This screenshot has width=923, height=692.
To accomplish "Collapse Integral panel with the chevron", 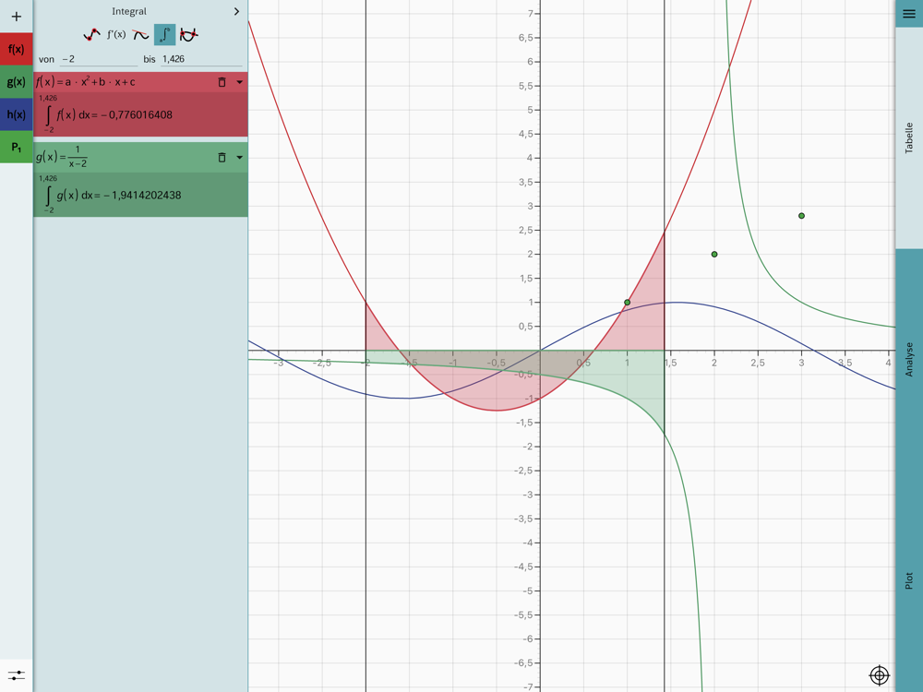I will coord(236,11).
